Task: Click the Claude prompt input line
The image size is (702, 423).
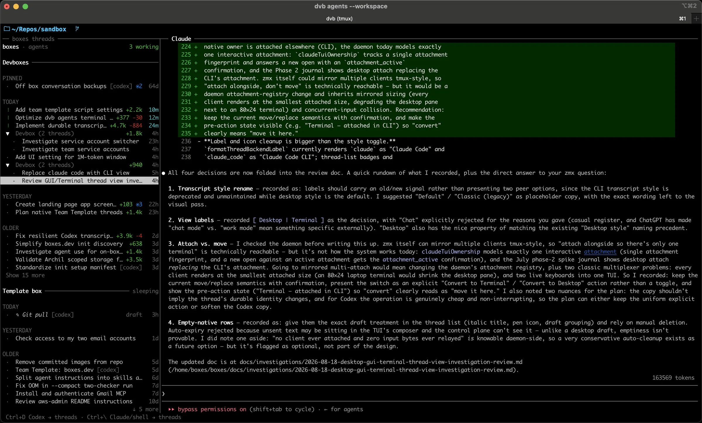Action: [x=430, y=393]
